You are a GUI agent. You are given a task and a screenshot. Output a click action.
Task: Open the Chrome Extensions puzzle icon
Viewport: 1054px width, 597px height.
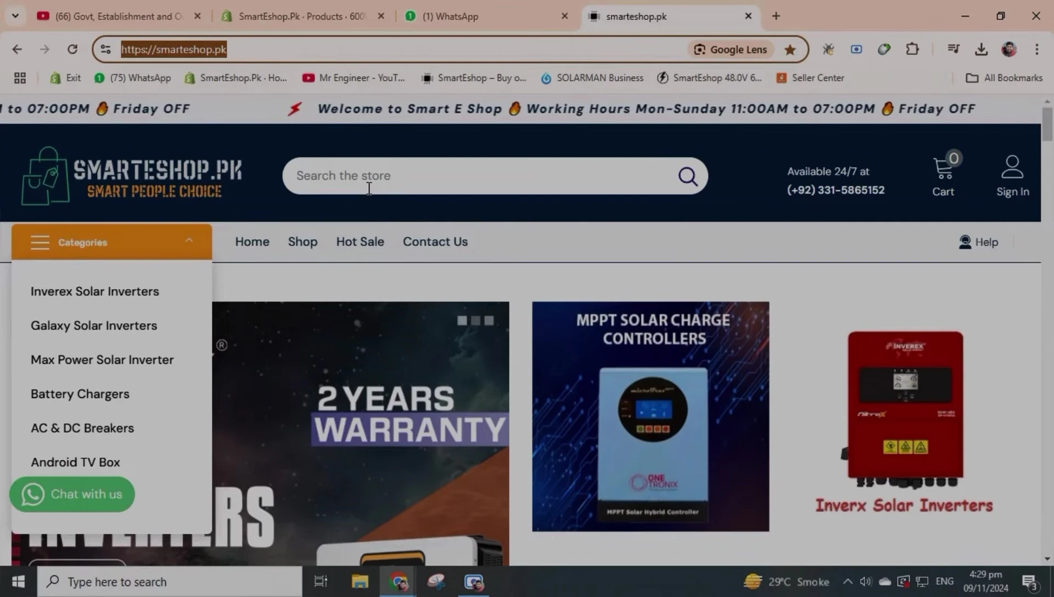[x=912, y=49]
